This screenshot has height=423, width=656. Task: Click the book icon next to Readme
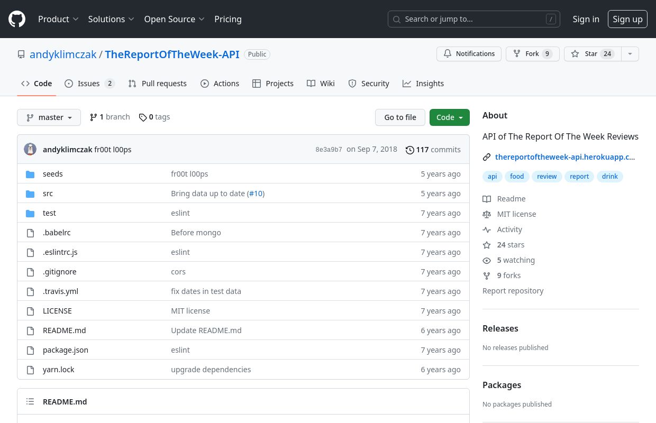(x=487, y=199)
